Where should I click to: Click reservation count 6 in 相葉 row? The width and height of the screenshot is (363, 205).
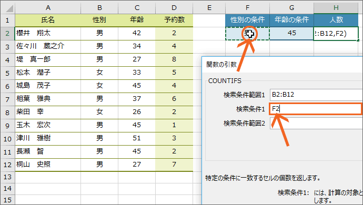[174, 99]
